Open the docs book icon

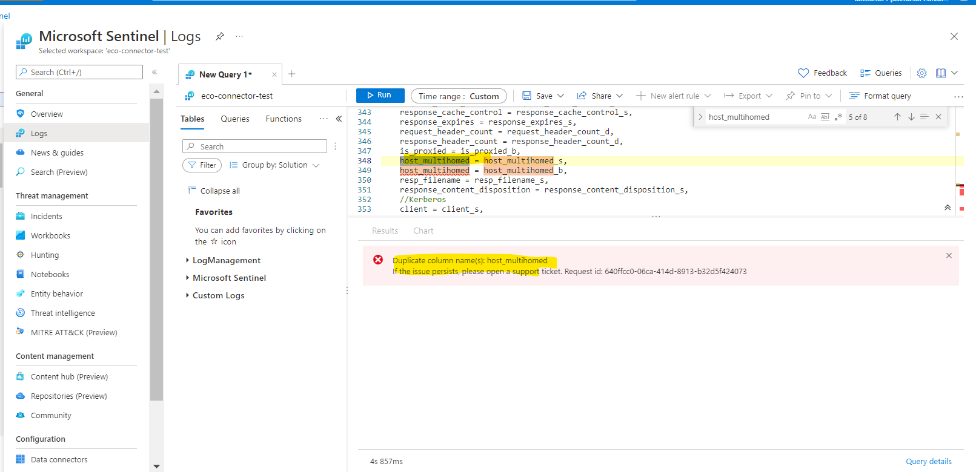pyautogui.click(x=941, y=73)
